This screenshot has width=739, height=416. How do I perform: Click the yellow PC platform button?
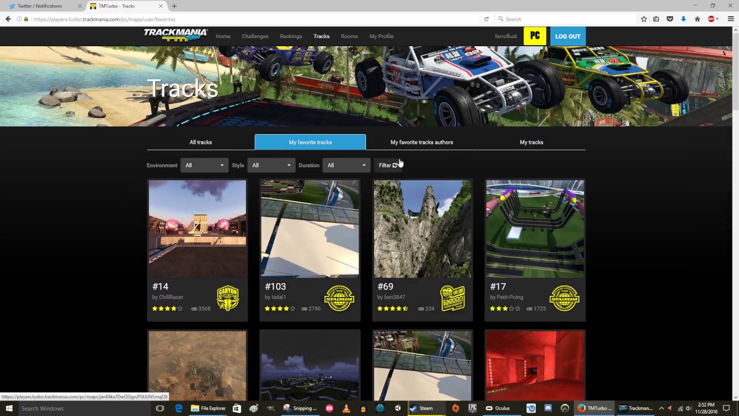coord(535,36)
